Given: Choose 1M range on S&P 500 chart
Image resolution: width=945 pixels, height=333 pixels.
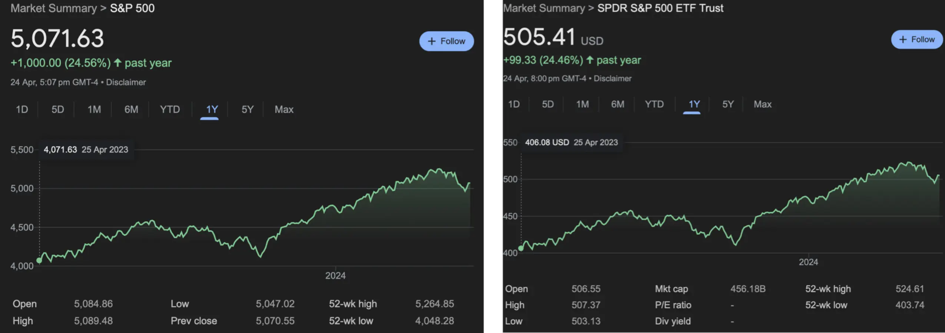Looking at the screenshot, I should click(94, 110).
